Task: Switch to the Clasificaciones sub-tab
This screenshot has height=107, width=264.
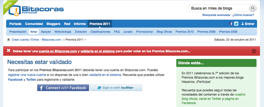Action: (100, 32)
